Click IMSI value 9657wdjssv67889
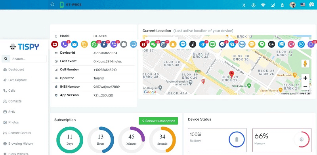Image resolution: width=317 pixels, height=155 pixels. coord(107,87)
